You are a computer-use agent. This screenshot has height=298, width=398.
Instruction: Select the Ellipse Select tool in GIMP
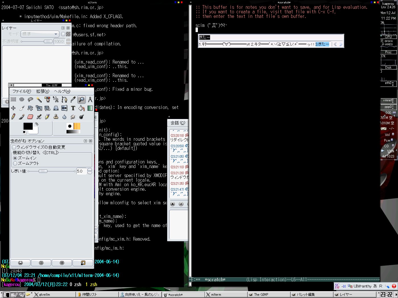22,100
